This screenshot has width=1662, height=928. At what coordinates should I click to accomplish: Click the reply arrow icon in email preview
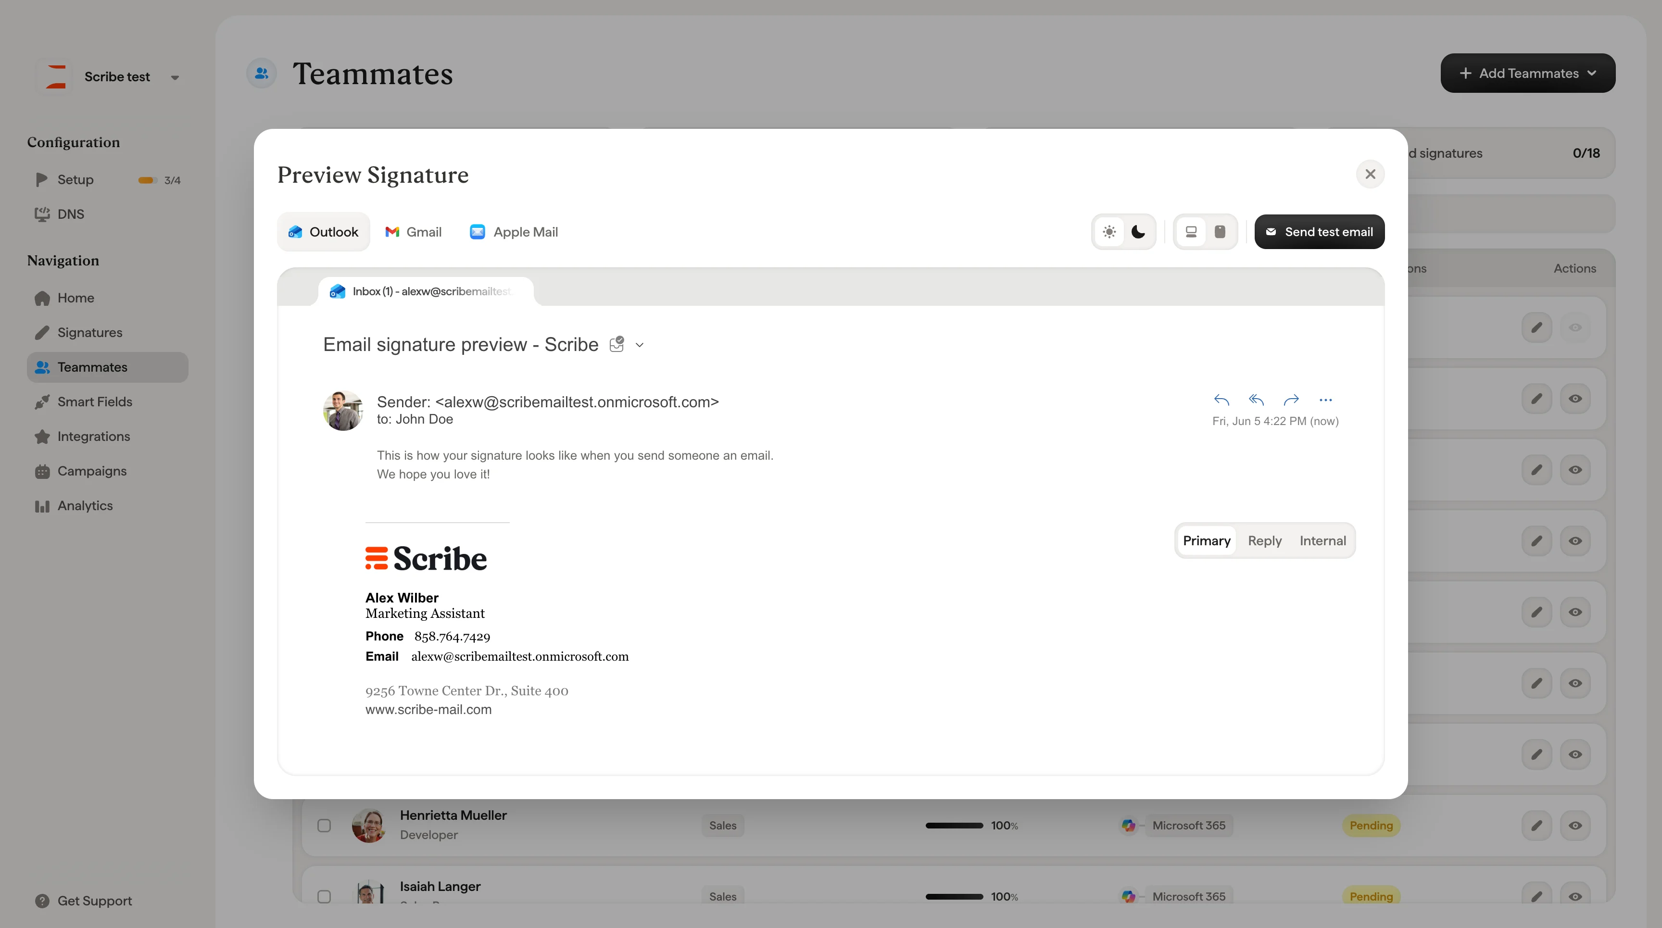pos(1221,400)
